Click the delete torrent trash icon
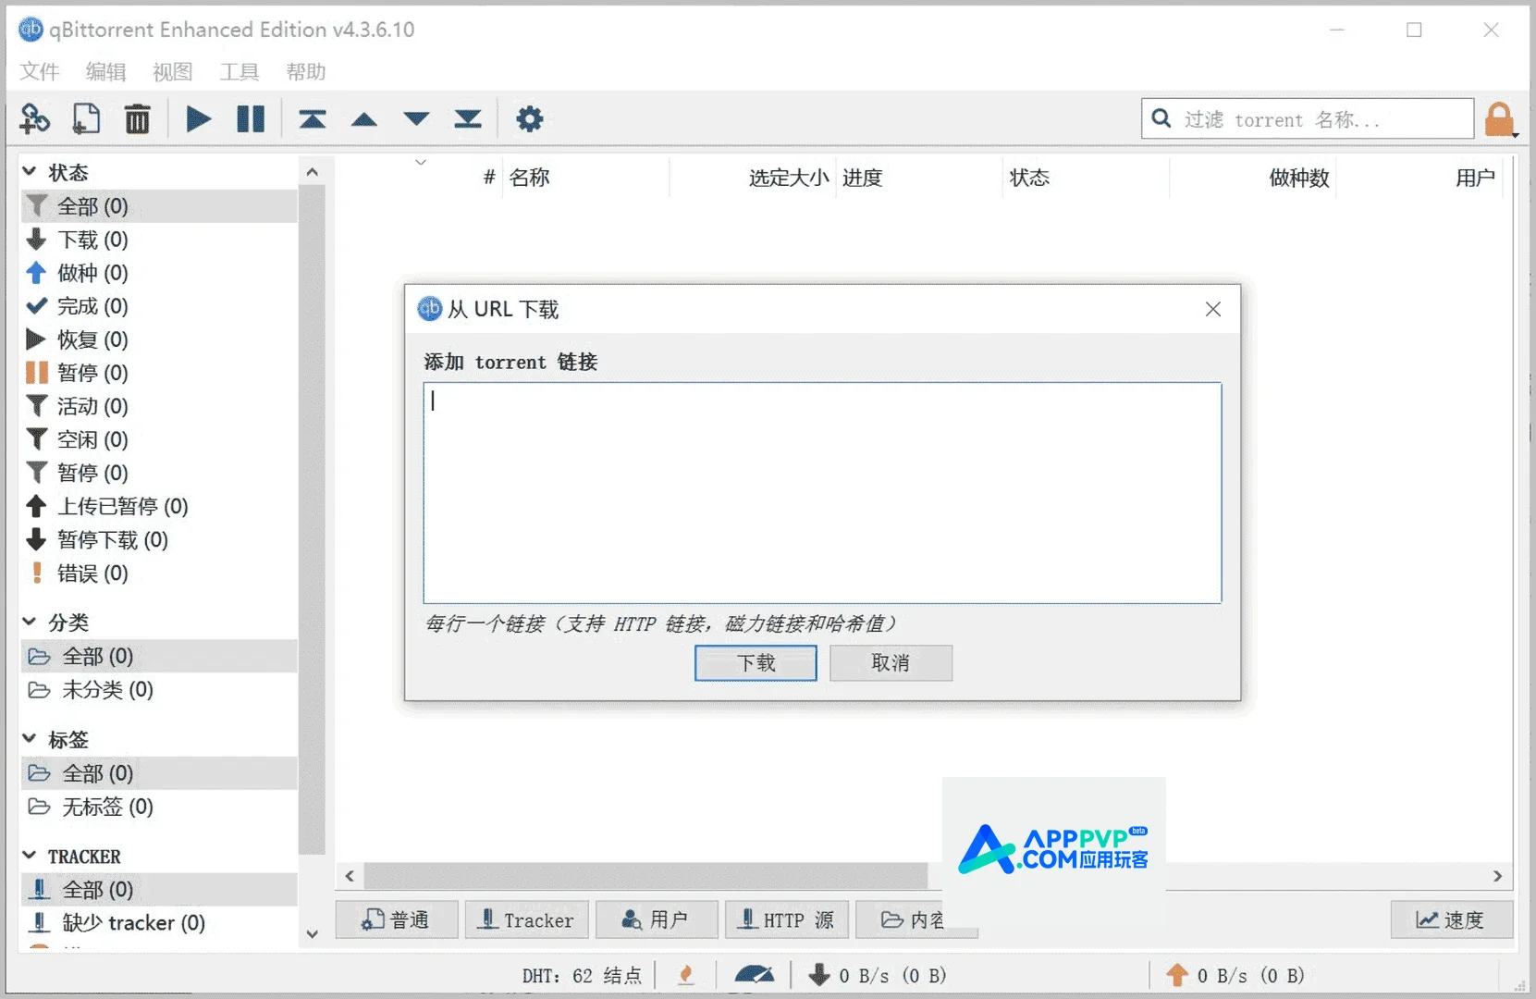Screen dimensions: 1536x999 (137, 119)
